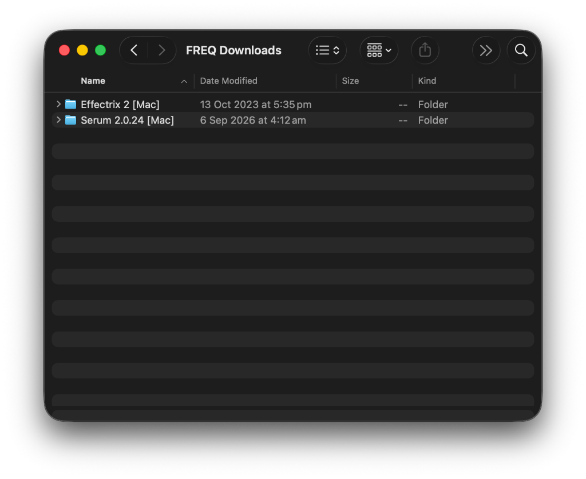Open the list view options selector
The width and height of the screenshot is (586, 479).
click(x=327, y=50)
